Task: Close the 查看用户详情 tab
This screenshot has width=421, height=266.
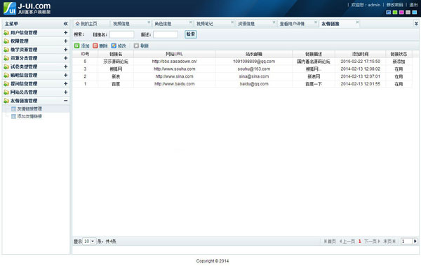Action: (x=316, y=22)
